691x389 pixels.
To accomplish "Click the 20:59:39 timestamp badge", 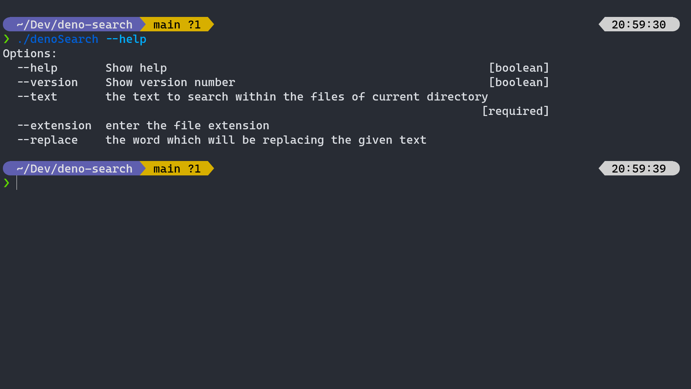I will coord(639,169).
